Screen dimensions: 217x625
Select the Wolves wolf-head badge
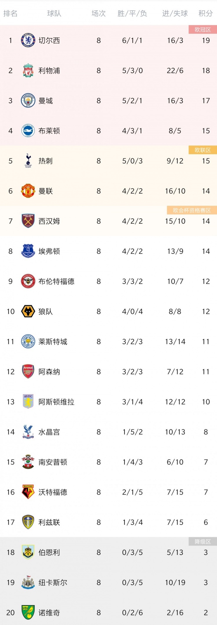click(x=28, y=311)
